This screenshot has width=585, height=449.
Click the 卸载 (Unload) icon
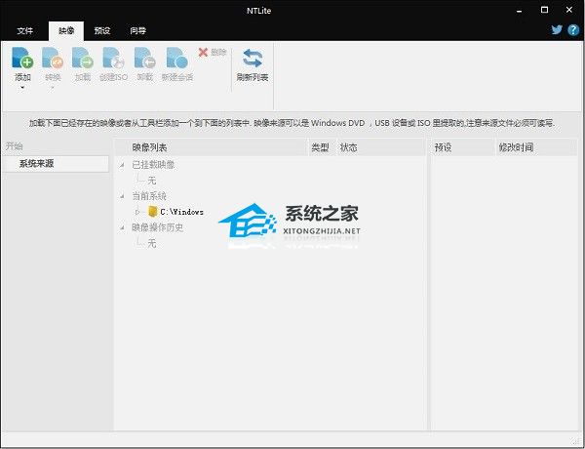(144, 58)
